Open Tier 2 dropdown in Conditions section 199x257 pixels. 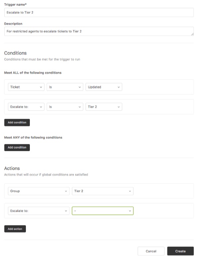click(104, 107)
